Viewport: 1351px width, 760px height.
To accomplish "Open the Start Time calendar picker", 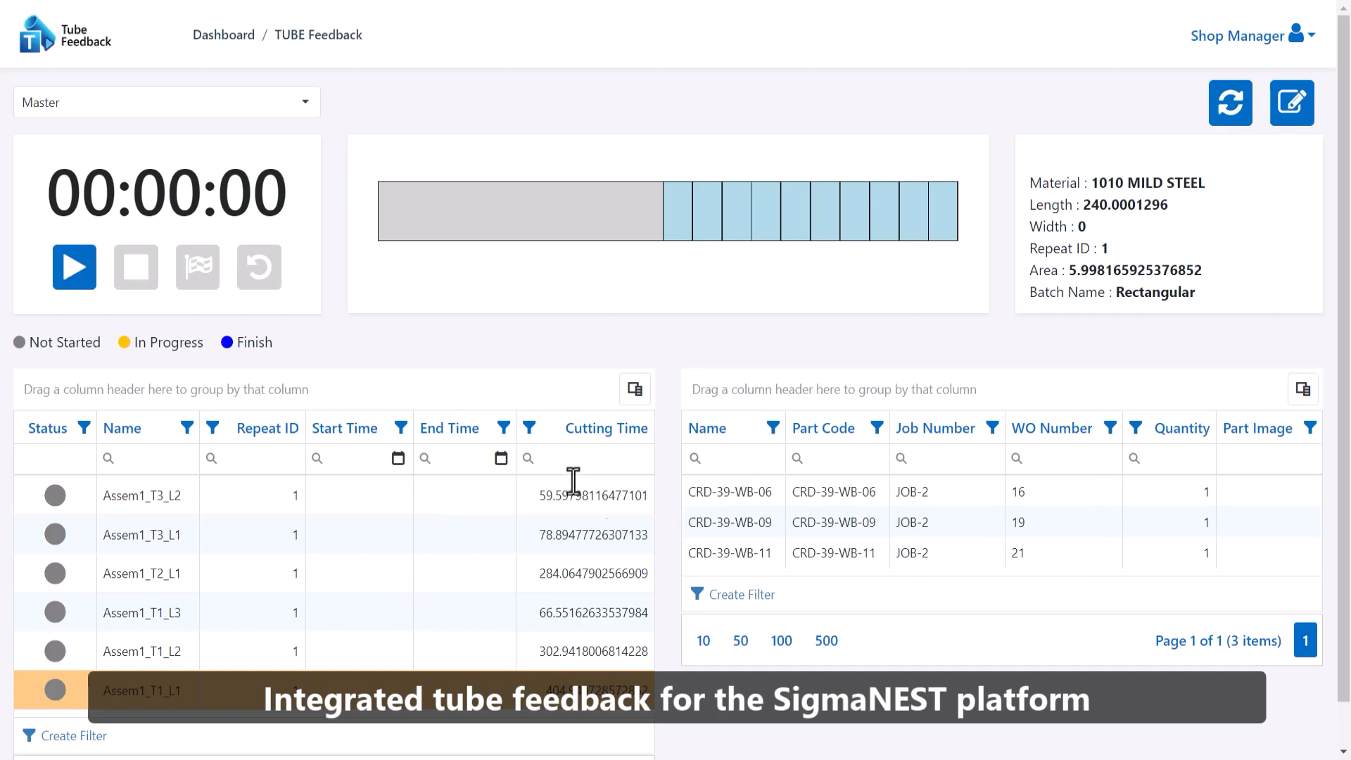I will (x=398, y=458).
